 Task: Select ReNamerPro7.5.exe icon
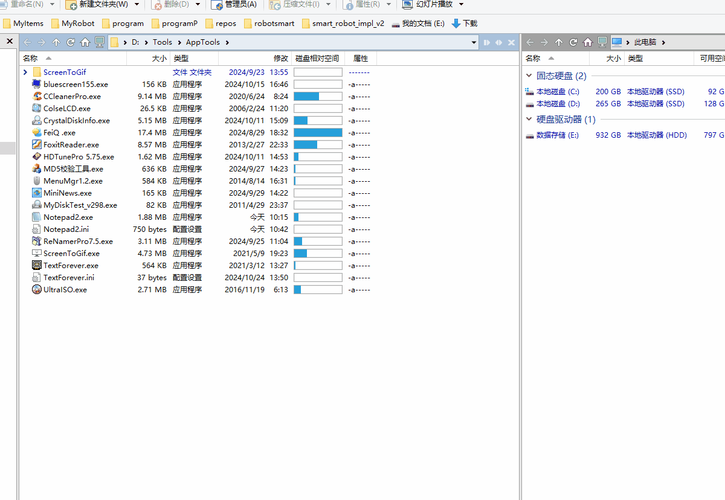pos(37,242)
